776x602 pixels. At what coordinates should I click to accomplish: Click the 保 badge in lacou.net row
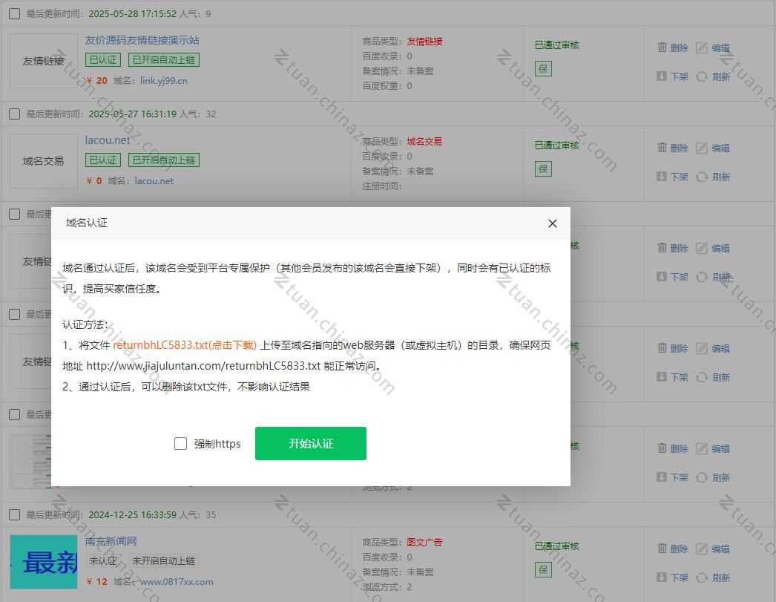pyautogui.click(x=543, y=169)
